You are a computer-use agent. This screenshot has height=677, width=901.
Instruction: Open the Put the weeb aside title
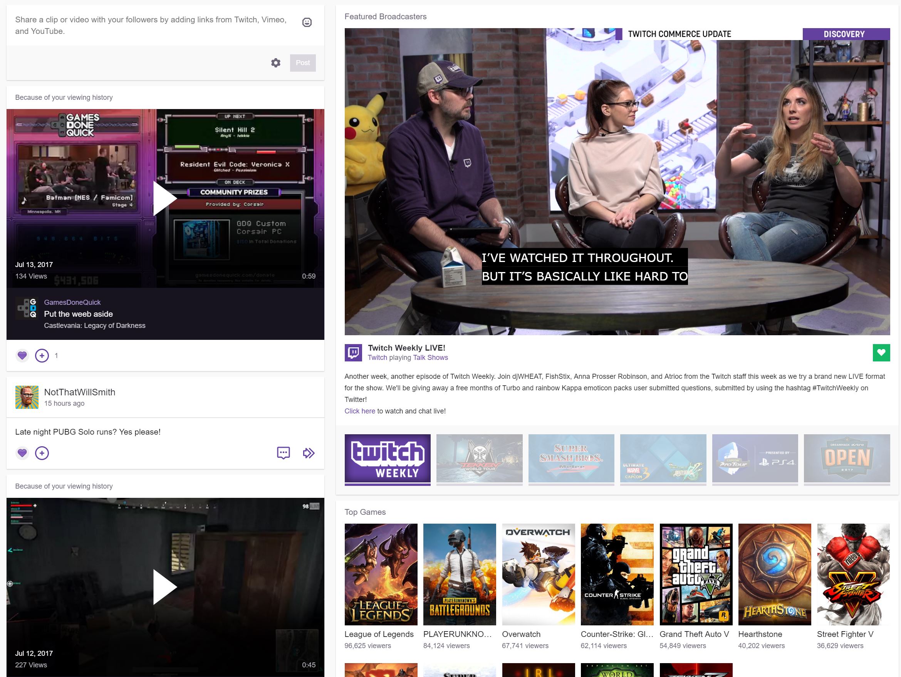[x=78, y=314]
